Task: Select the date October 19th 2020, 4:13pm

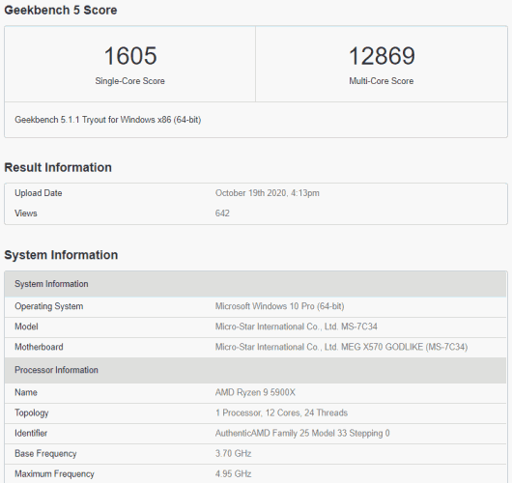Action: tap(267, 193)
